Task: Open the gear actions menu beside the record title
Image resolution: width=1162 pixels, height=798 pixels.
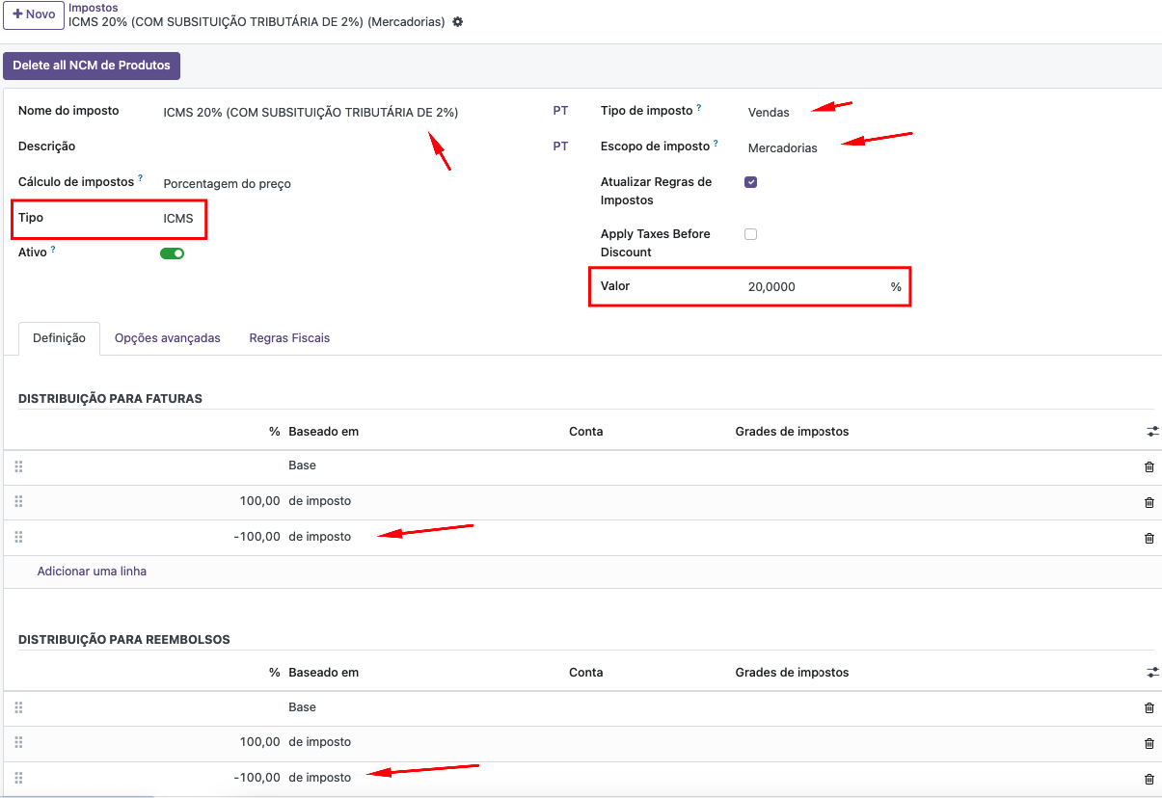Action: click(458, 21)
